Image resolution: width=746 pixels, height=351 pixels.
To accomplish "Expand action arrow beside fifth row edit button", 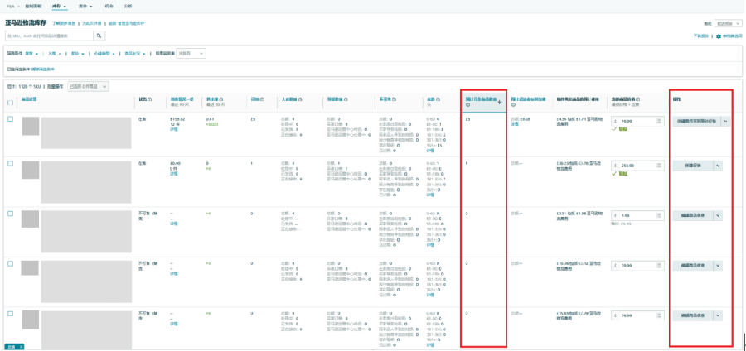I will 718,315.
